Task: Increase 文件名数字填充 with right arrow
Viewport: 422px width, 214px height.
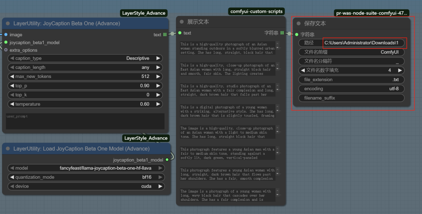Action: click(x=400, y=70)
